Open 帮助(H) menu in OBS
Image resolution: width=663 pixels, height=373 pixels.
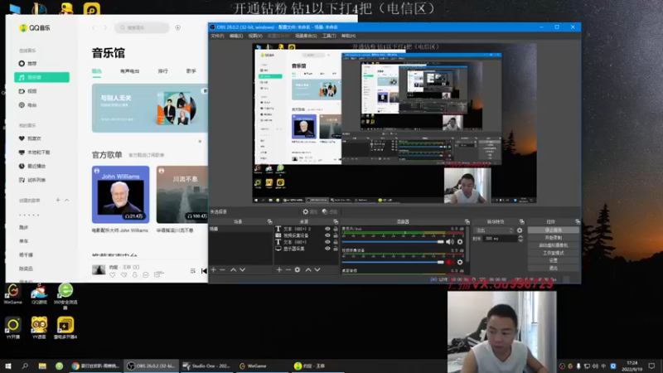(348, 36)
